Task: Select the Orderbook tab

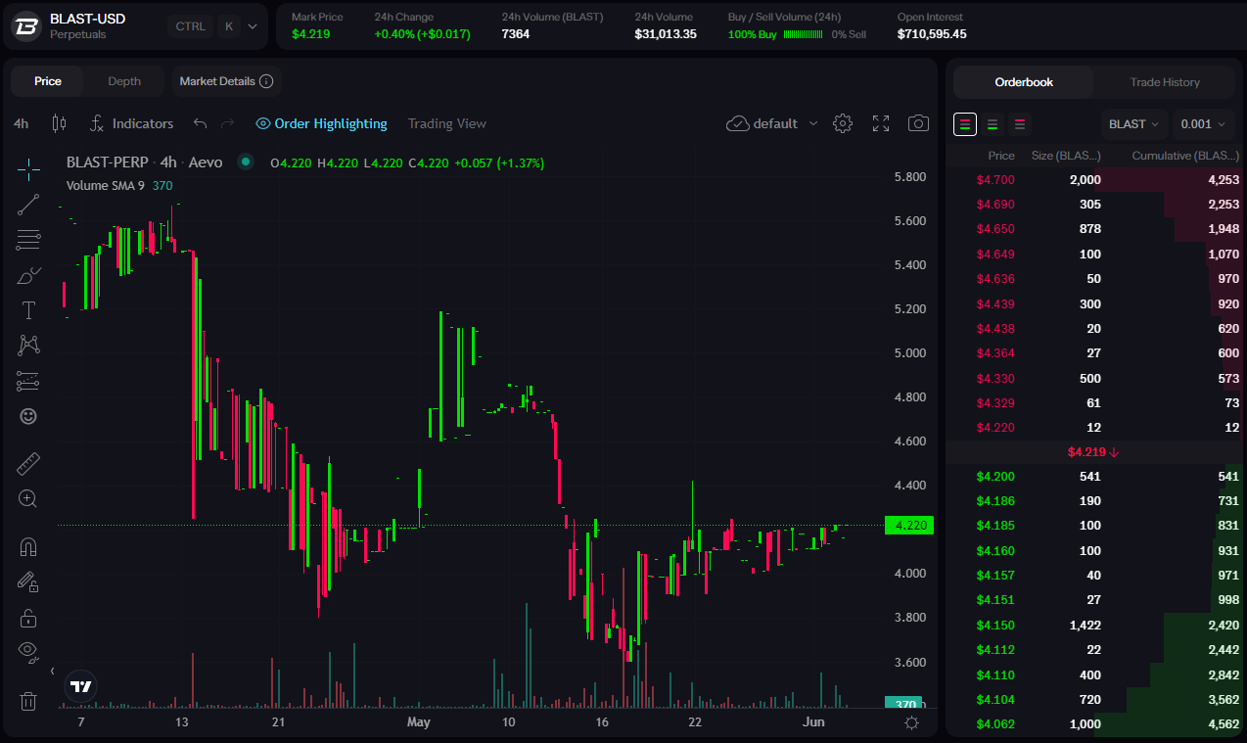Action: [1024, 82]
